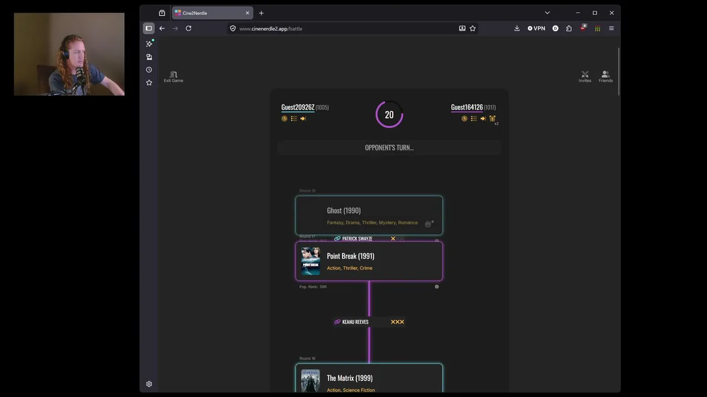The height and width of the screenshot is (397, 707).
Task: Bookmark this page with the star icon
Action: tap(473, 28)
